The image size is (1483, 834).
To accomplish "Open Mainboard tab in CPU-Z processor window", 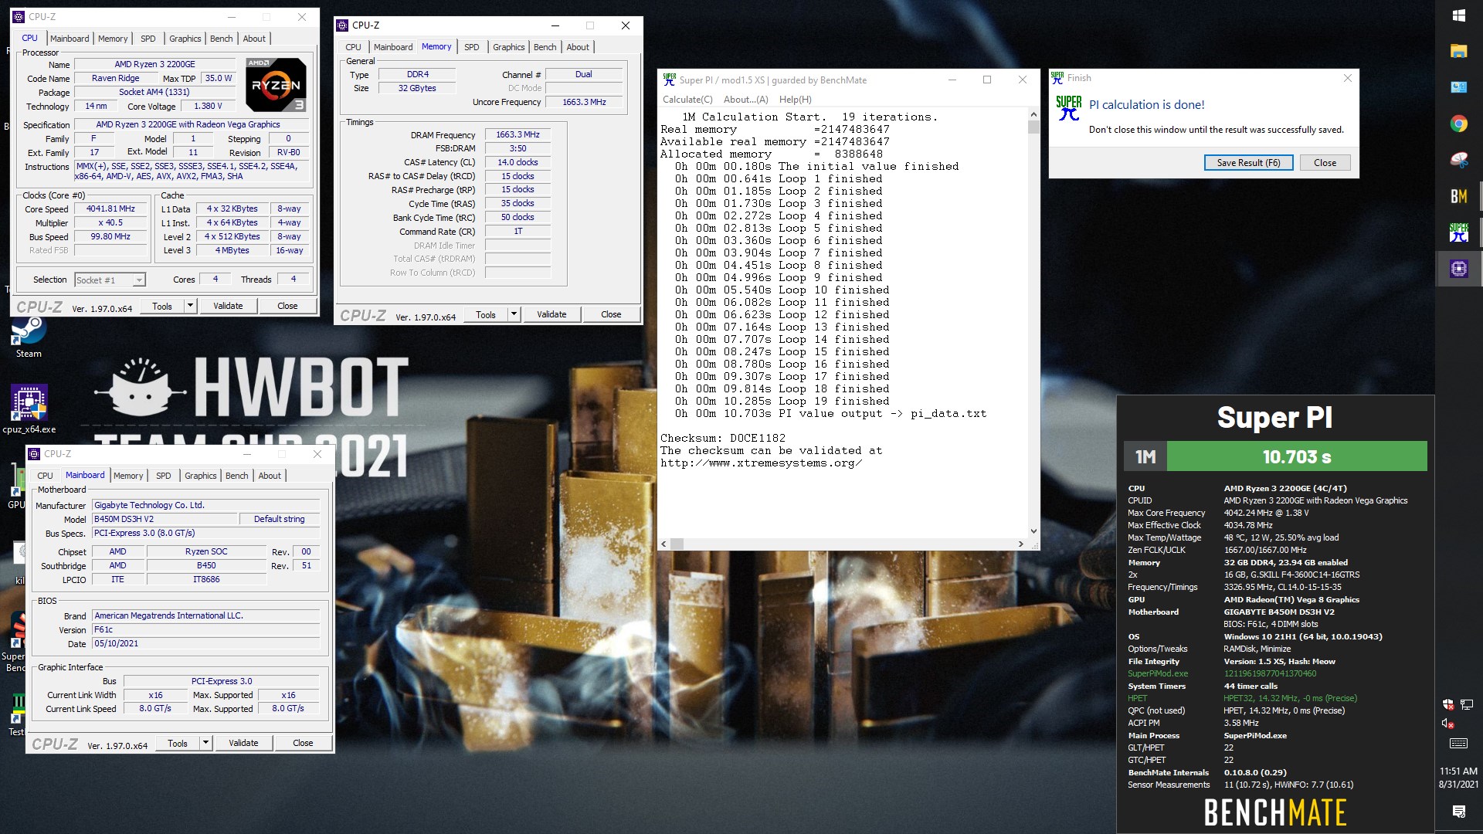I will click(70, 39).
